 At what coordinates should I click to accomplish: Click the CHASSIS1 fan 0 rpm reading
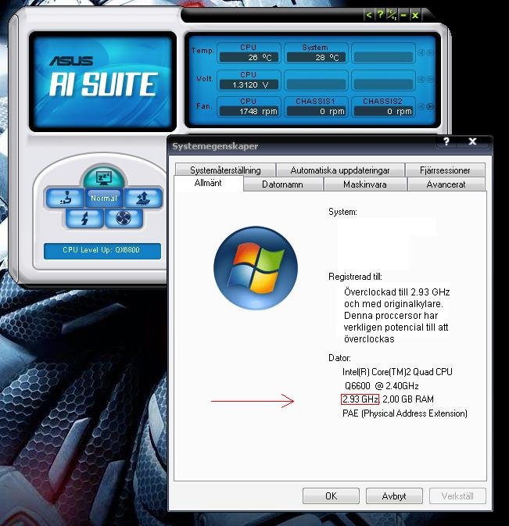316,111
